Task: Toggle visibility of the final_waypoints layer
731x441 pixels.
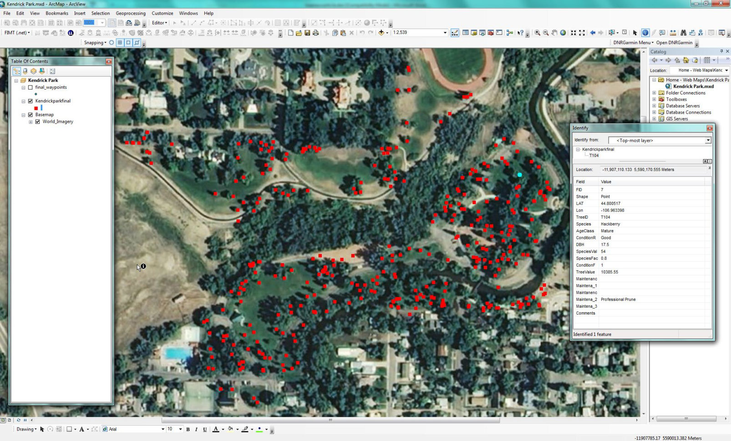Action: 30,87
